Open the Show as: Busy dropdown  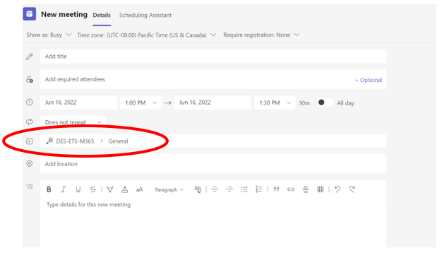tap(49, 35)
